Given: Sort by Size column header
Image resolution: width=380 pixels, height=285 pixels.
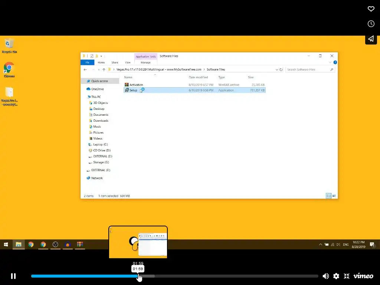Looking at the screenshot, I should pyautogui.click(x=250, y=77).
